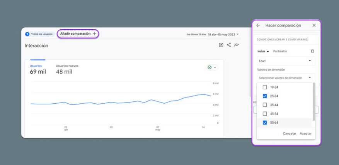Image resolution: width=339 pixels, height=165 pixels.
Task: Share this report via share icon
Action: 229,45
